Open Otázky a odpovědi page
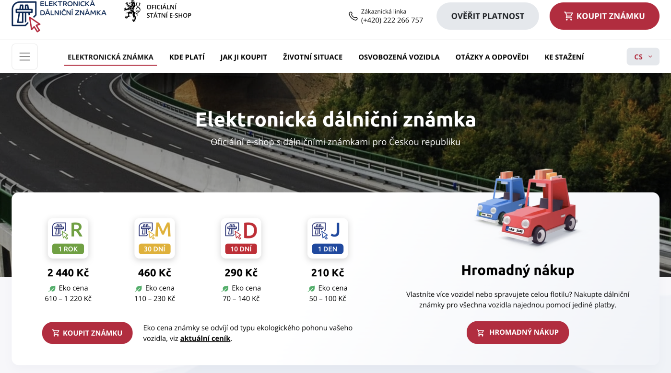The image size is (671, 373). click(492, 57)
